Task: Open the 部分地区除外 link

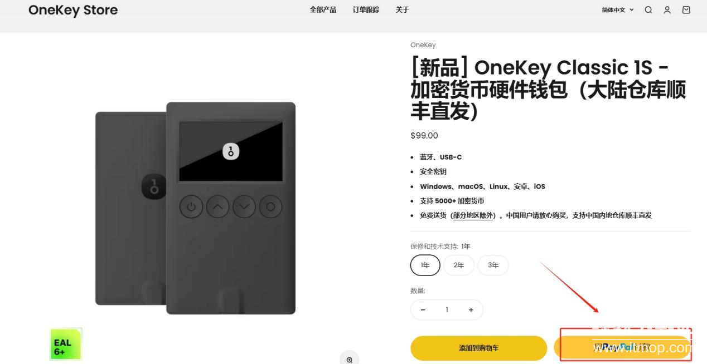Action: 473,215
